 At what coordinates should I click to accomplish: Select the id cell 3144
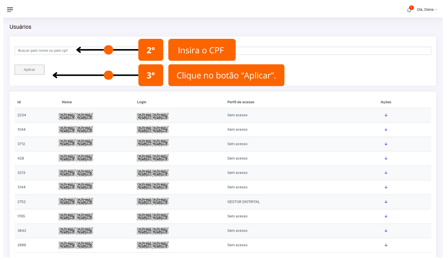[x=21, y=187]
